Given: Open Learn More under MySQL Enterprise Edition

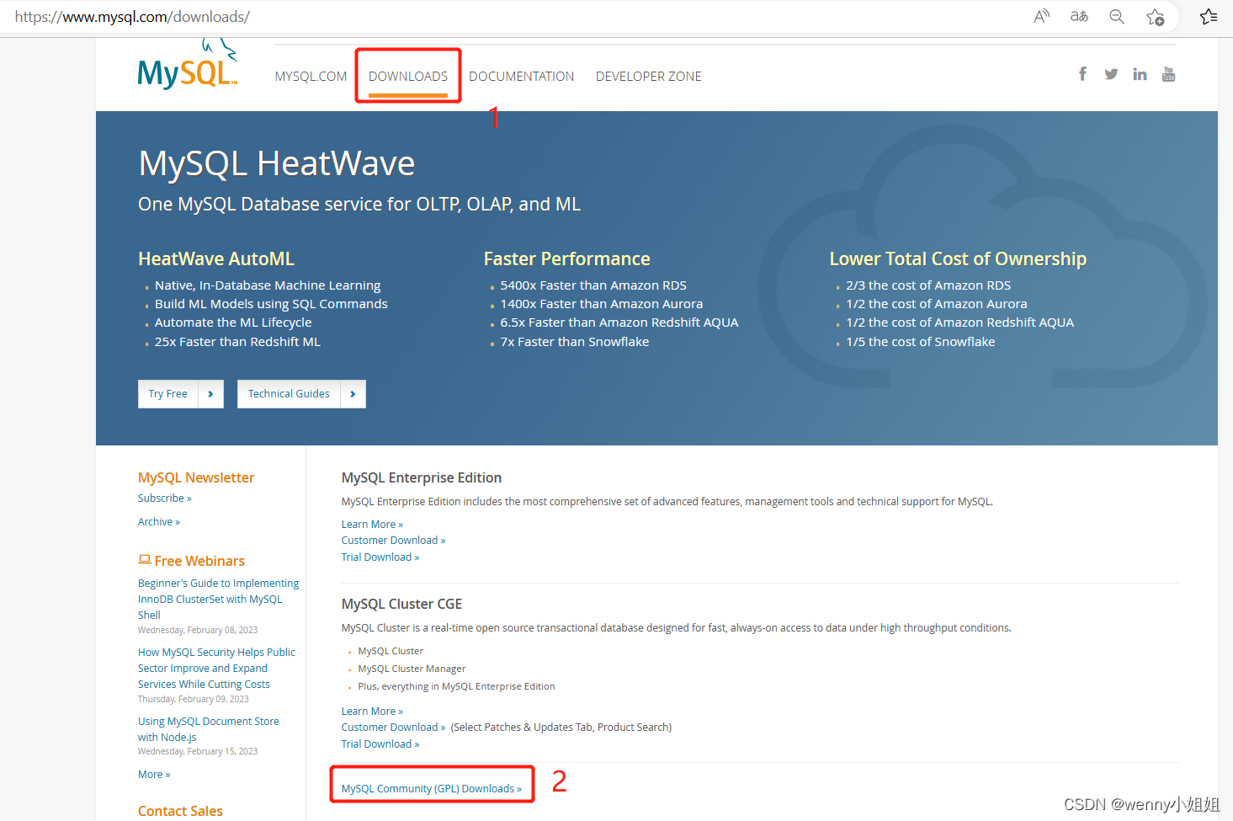Looking at the screenshot, I should click(372, 525).
